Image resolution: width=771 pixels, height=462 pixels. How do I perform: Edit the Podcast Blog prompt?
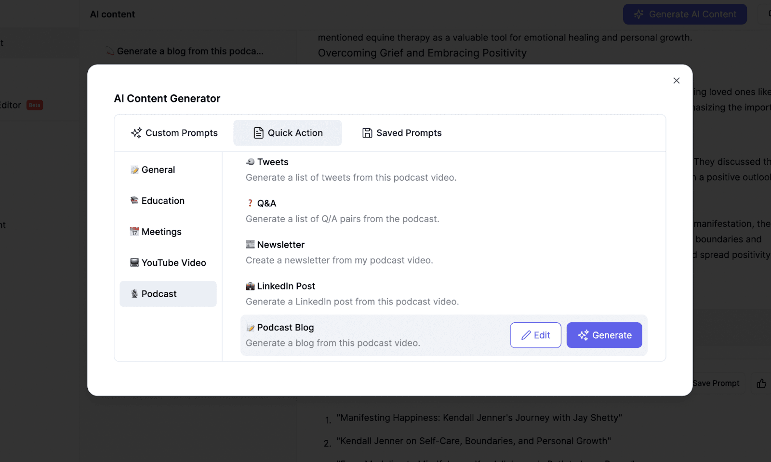(x=535, y=335)
